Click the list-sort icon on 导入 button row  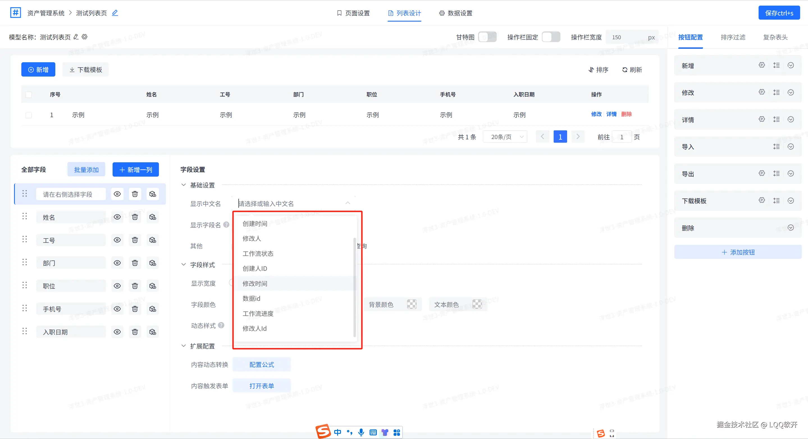click(776, 147)
